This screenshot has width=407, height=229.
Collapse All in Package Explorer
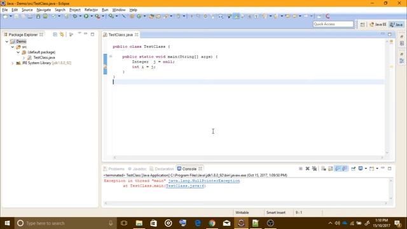click(55, 34)
